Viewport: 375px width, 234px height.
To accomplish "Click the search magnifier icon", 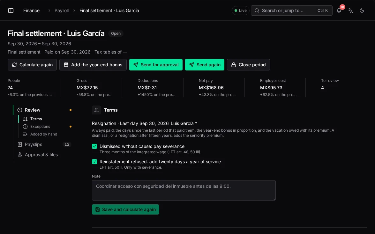I will pos(257,11).
